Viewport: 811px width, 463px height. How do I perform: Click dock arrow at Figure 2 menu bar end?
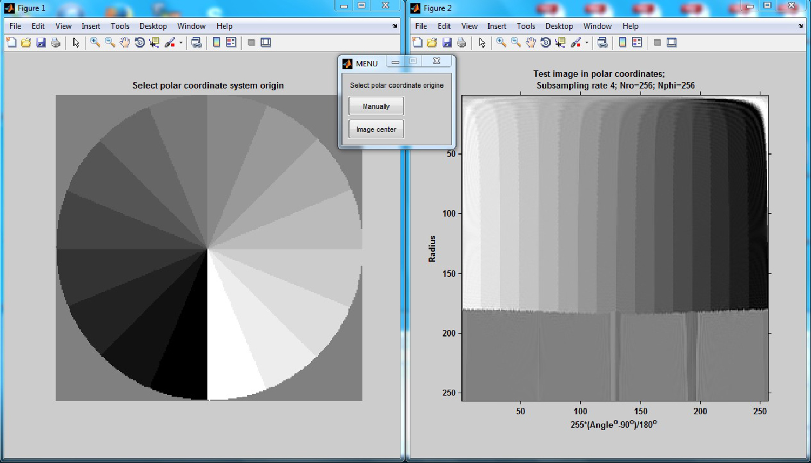[801, 26]
